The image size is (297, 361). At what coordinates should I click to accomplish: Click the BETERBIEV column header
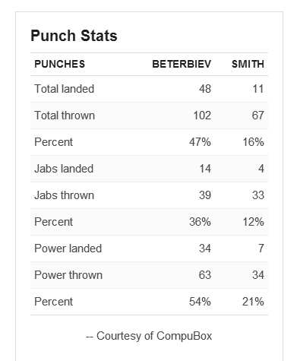[182, 64]
